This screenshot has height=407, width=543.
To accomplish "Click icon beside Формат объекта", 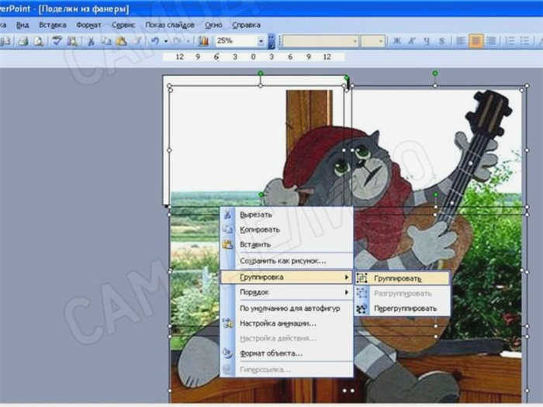I will [x=227, y=354].
